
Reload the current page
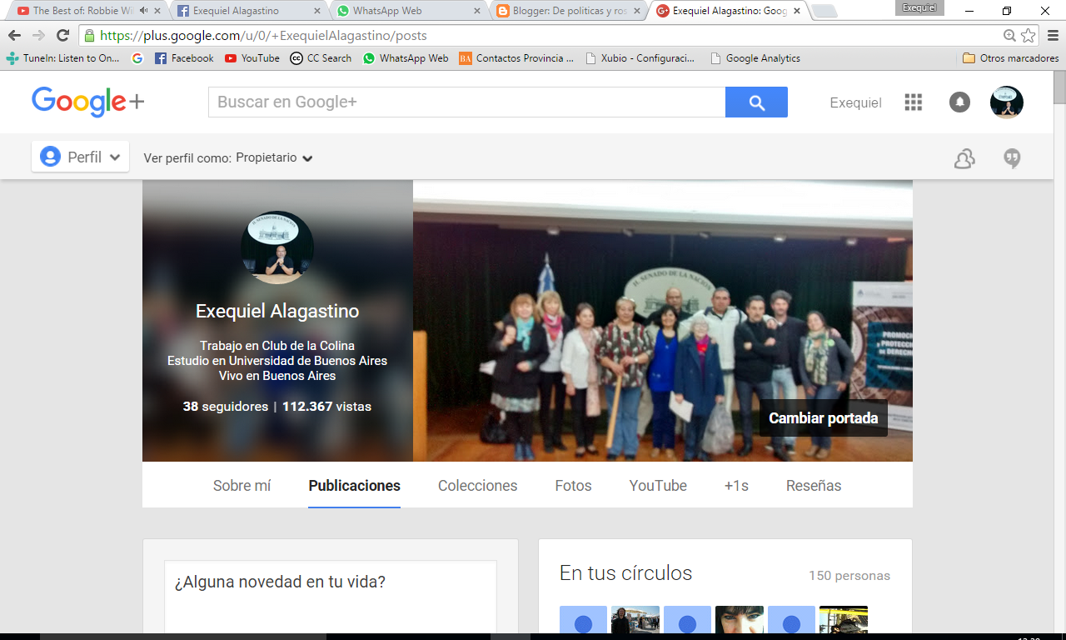coord(62,36)
